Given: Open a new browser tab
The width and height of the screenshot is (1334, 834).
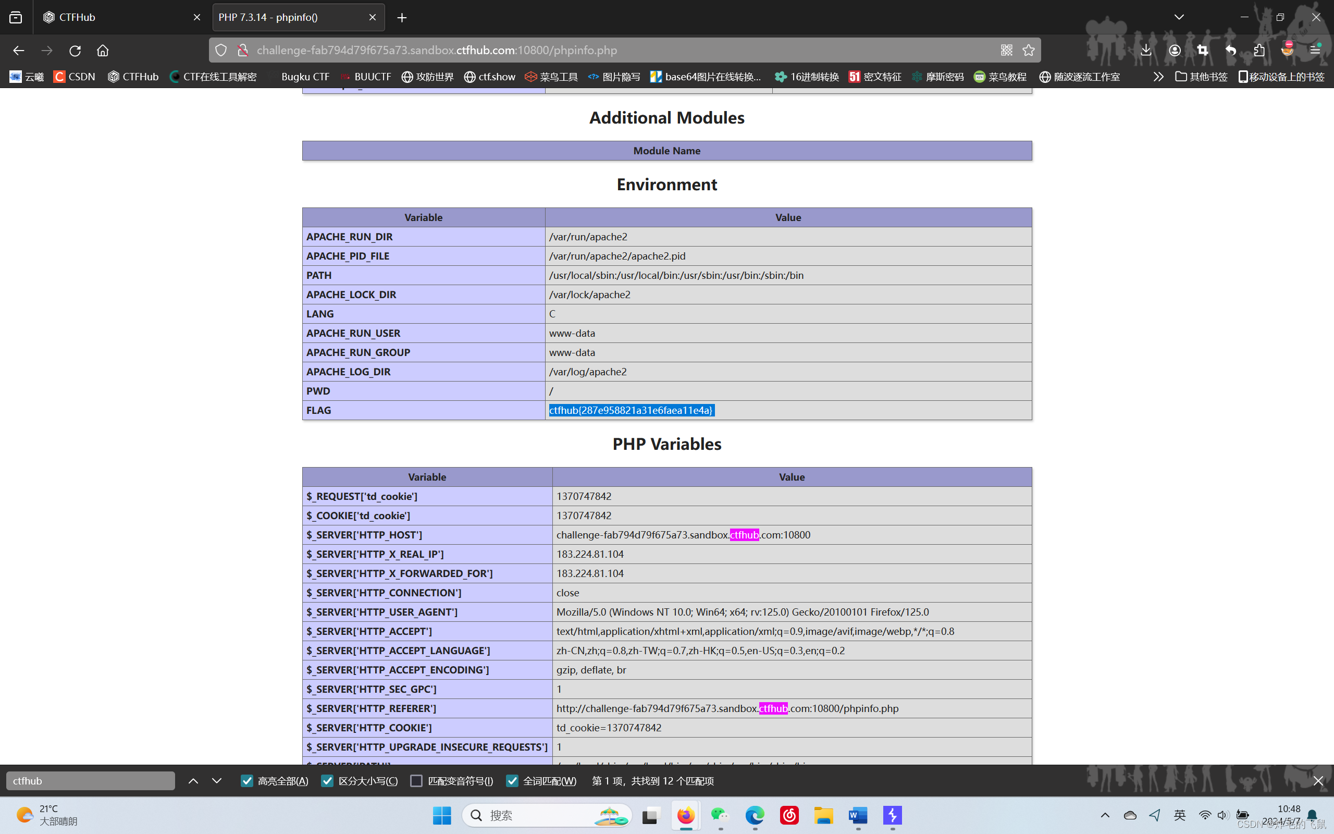Looking at the screenshot, I should coord(402,18).
